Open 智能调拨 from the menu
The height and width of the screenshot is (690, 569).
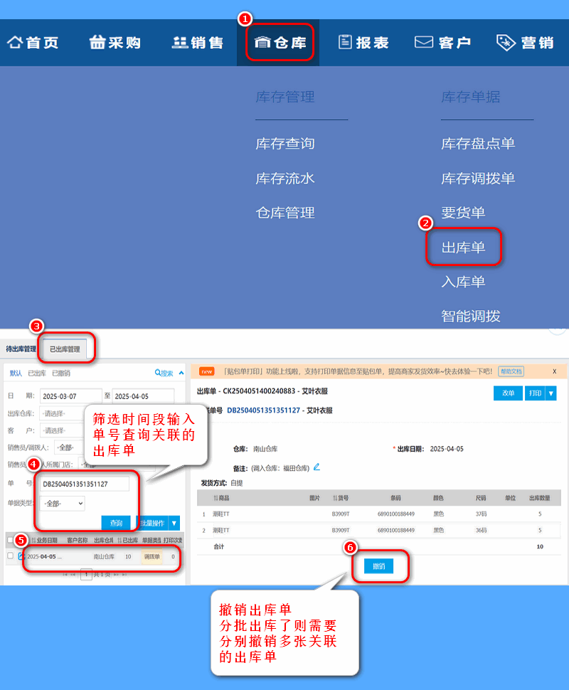471,316
